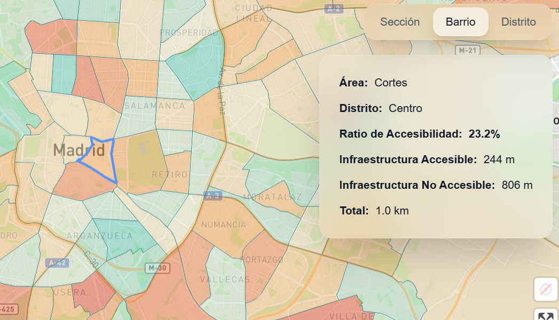The image size is (559, 320).
Task: Click the A-2 highway shield
Action: click(x=334, y=9)
